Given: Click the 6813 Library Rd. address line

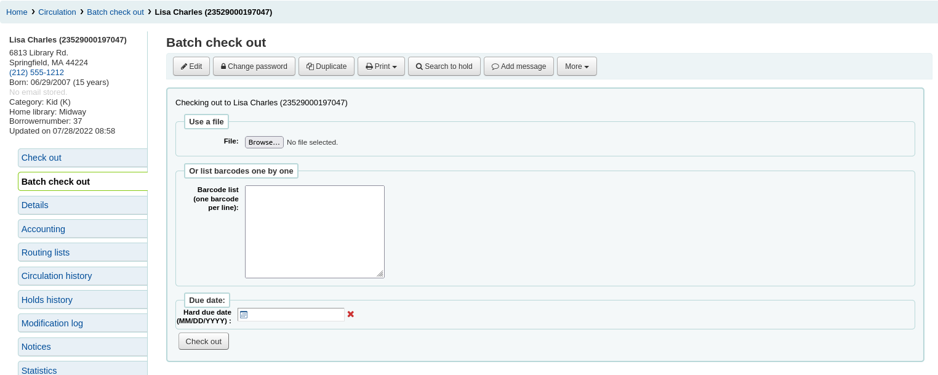Looking at the screenshot, I should pos(39,53).
